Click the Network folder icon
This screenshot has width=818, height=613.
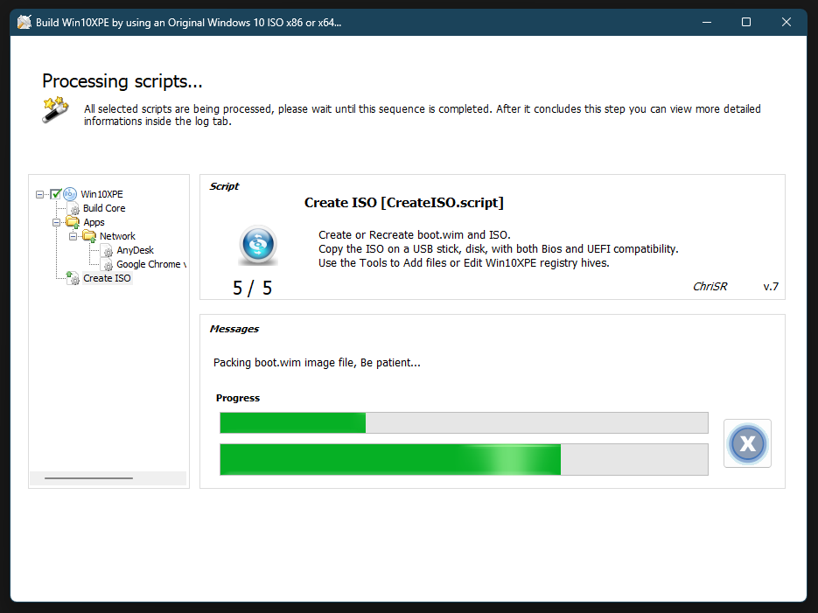(89, 237)
